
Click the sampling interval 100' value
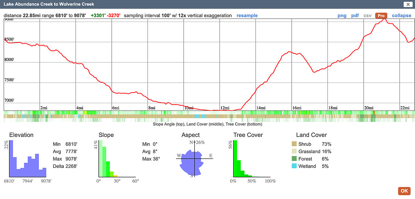coord(166,15)
